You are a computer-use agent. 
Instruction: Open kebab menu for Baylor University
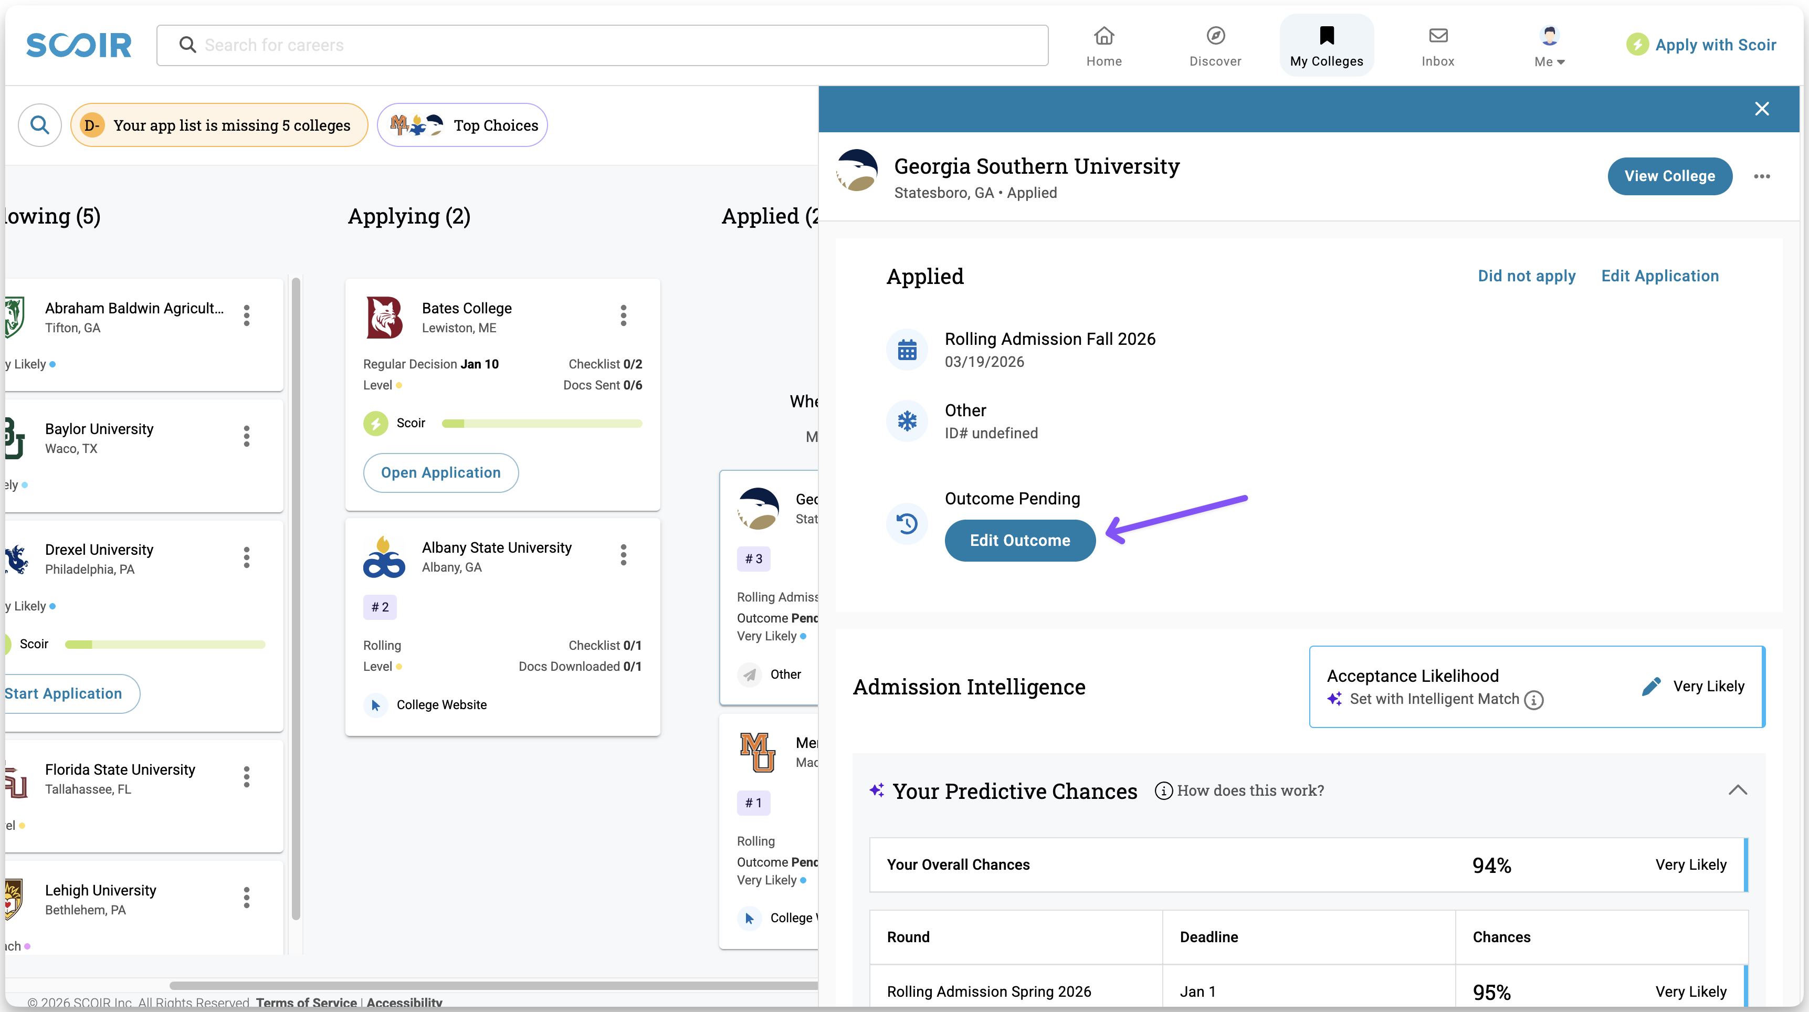pos(247,436)
